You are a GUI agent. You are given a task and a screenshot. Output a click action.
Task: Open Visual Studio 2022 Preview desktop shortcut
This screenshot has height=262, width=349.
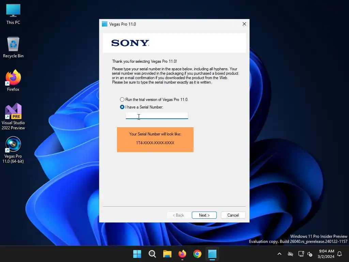[x=13, y=116]
